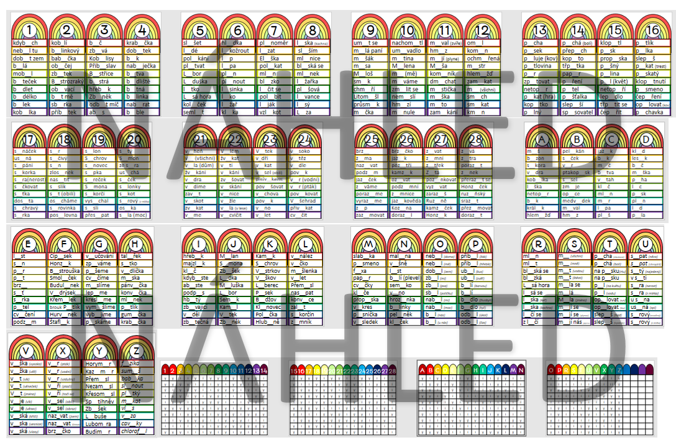Viewport: 676px width, 445px height.
Task: Click the word 'Horym_r' in card Y
Action: click(x=98, y=364)
